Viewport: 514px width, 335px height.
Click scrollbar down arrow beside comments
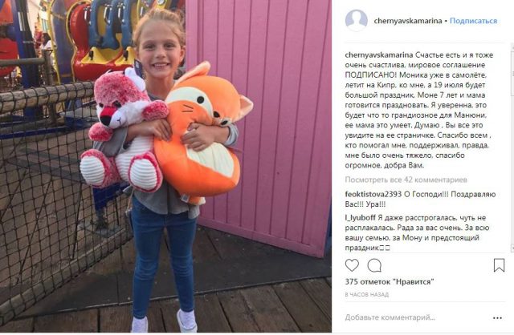point(512,248)
